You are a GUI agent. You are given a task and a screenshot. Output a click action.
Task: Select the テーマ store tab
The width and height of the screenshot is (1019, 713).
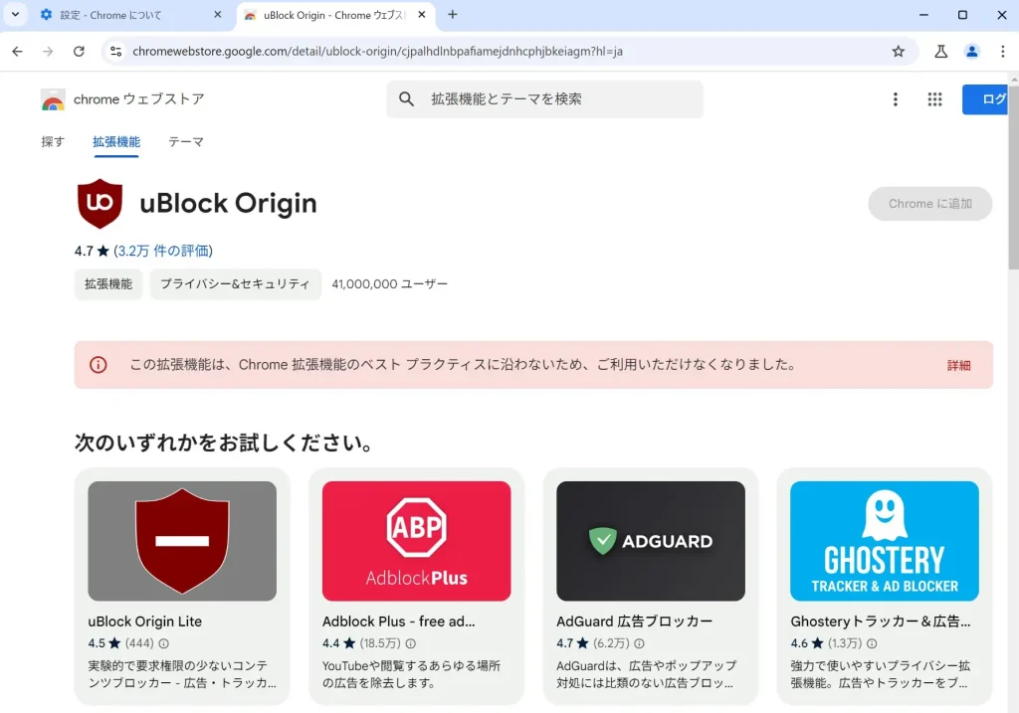[185, 142]
